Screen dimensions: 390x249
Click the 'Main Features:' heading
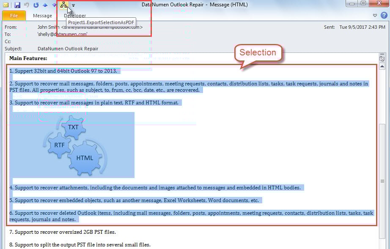click(28, 58)
